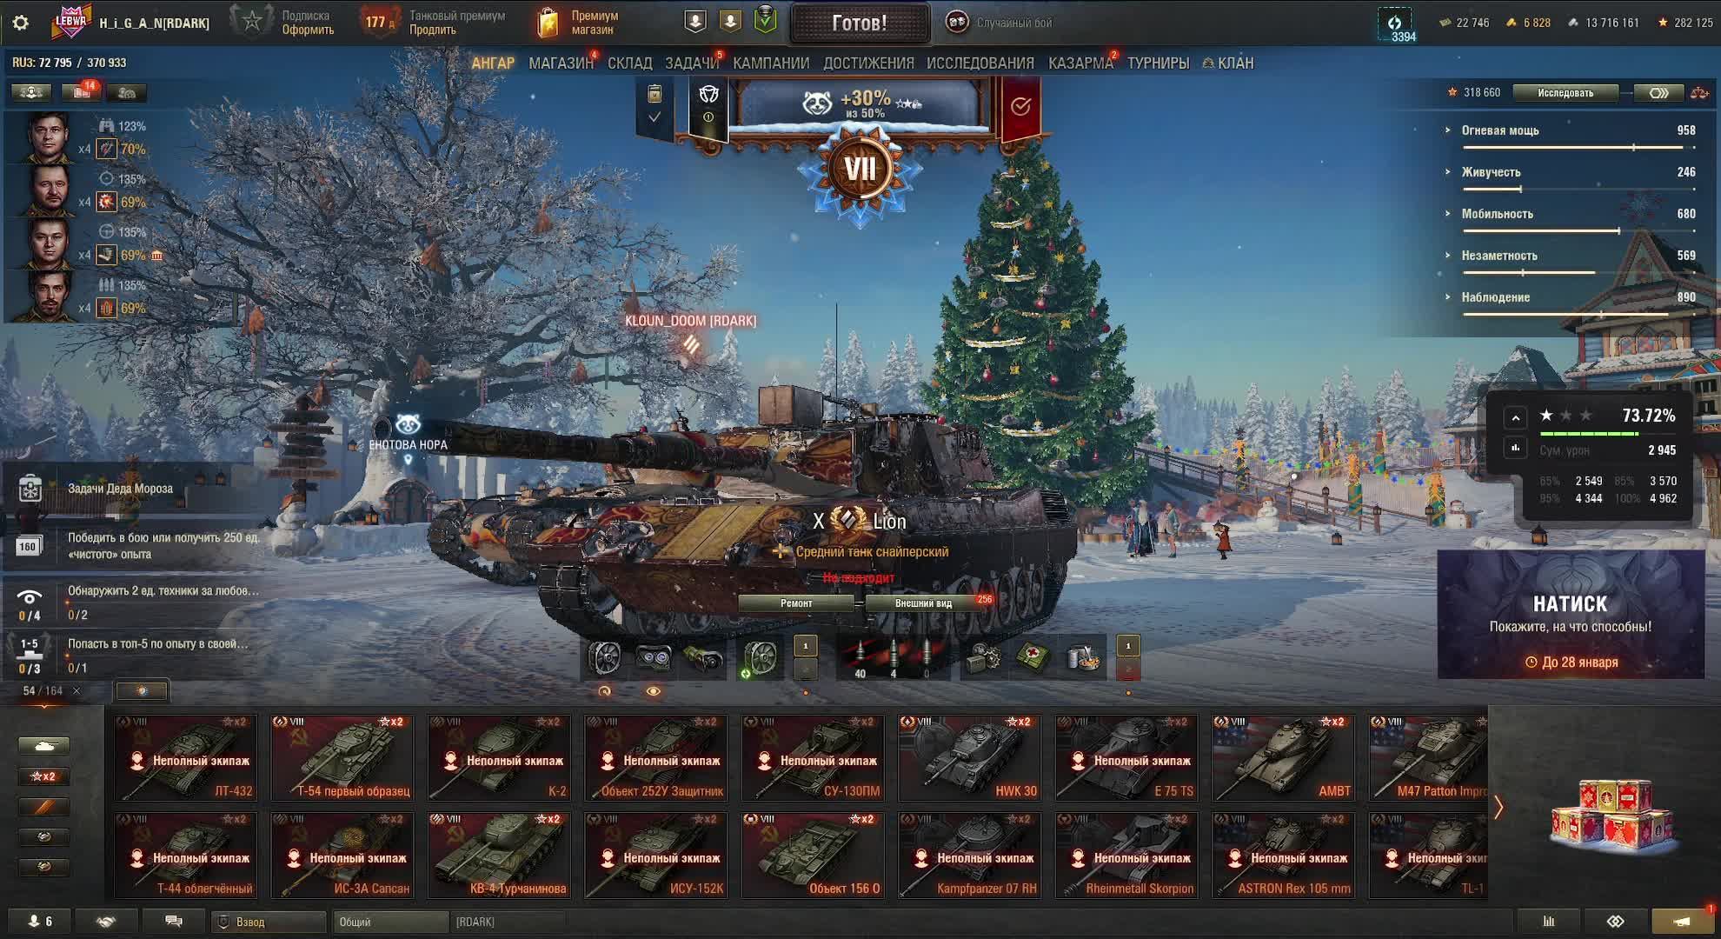
Task: Select the binocular optics equipment slot
Action: pos(654,658)
